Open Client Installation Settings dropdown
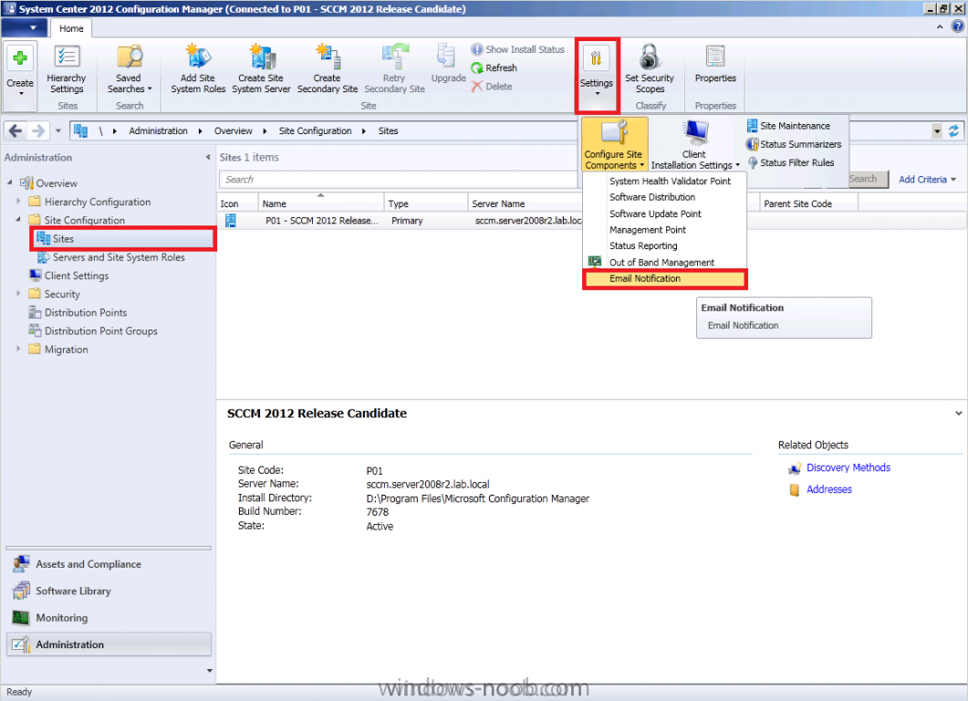968x701 pixels. (694, 144)
